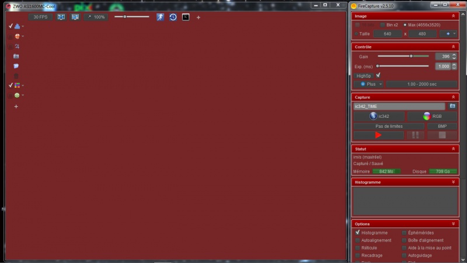
Task: Open dropdown arrow beside colored grid icon
Action: click(23, 86)
